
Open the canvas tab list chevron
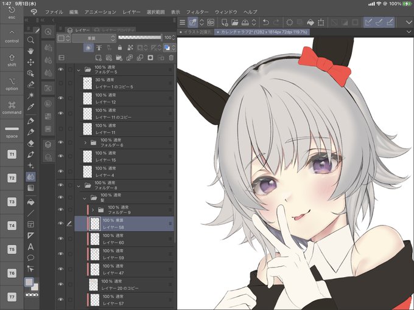point(409,32)
